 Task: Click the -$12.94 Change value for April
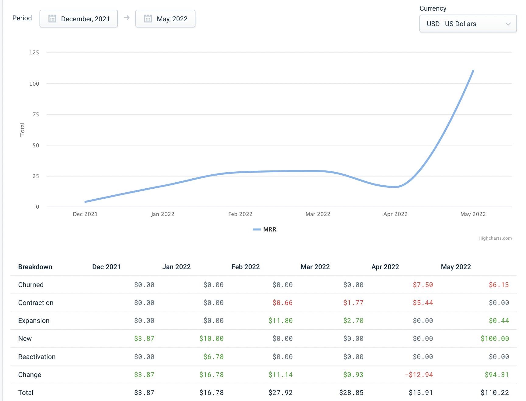tap(419, 375)
